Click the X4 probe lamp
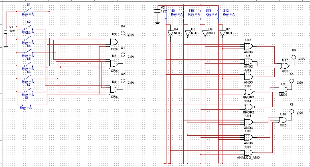The height and width of the screenshot is (167, 310). click(123, 33)
